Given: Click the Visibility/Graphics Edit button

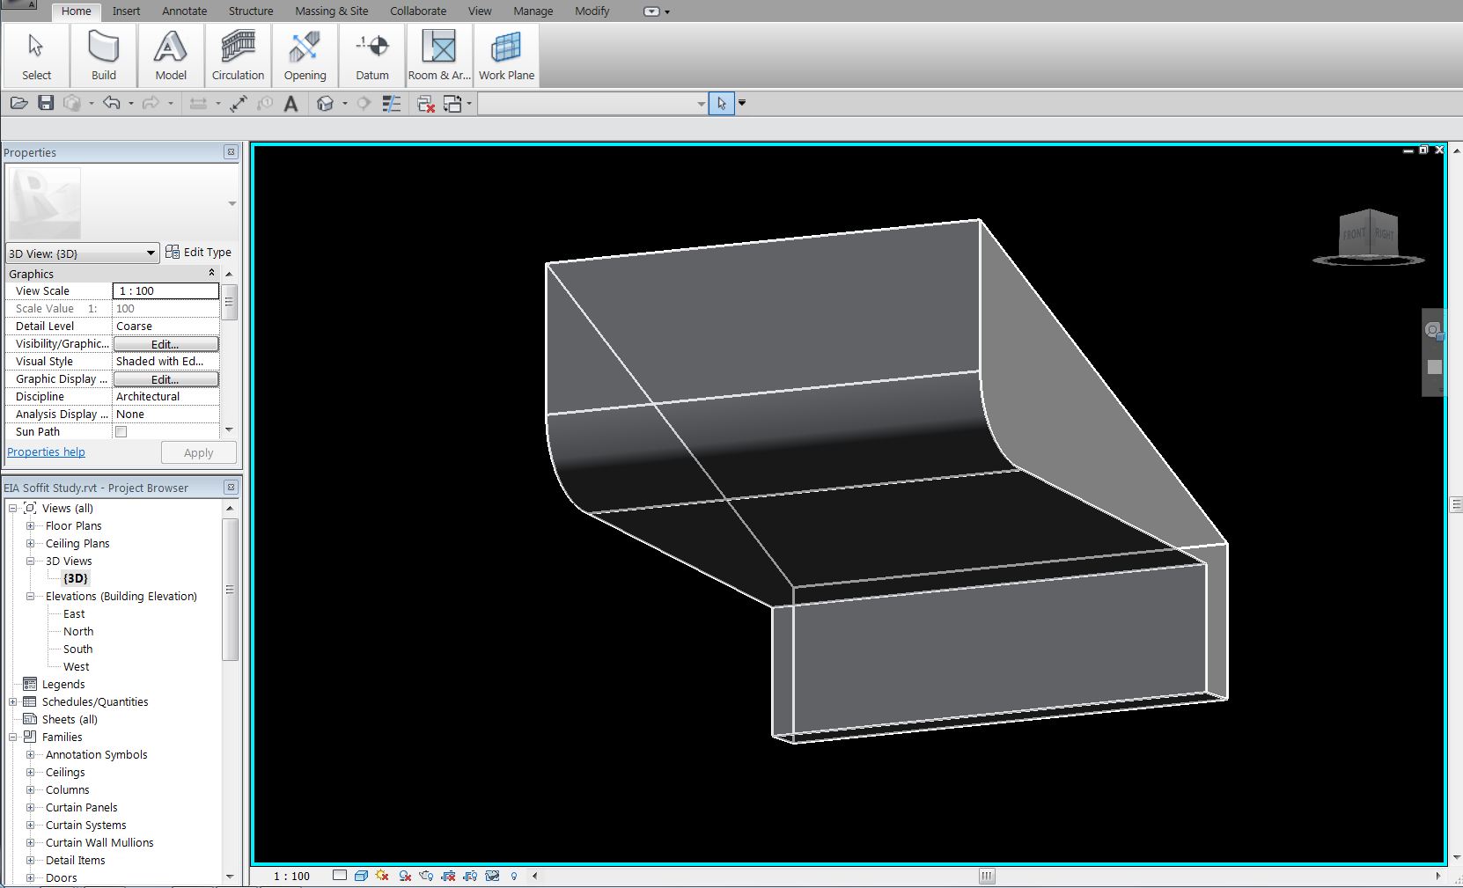Looking at the screenshot, I should point(165,344).
